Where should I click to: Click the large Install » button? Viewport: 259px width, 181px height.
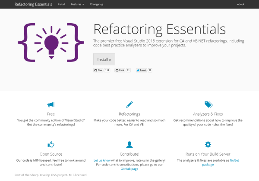click(x=104, y=59)
